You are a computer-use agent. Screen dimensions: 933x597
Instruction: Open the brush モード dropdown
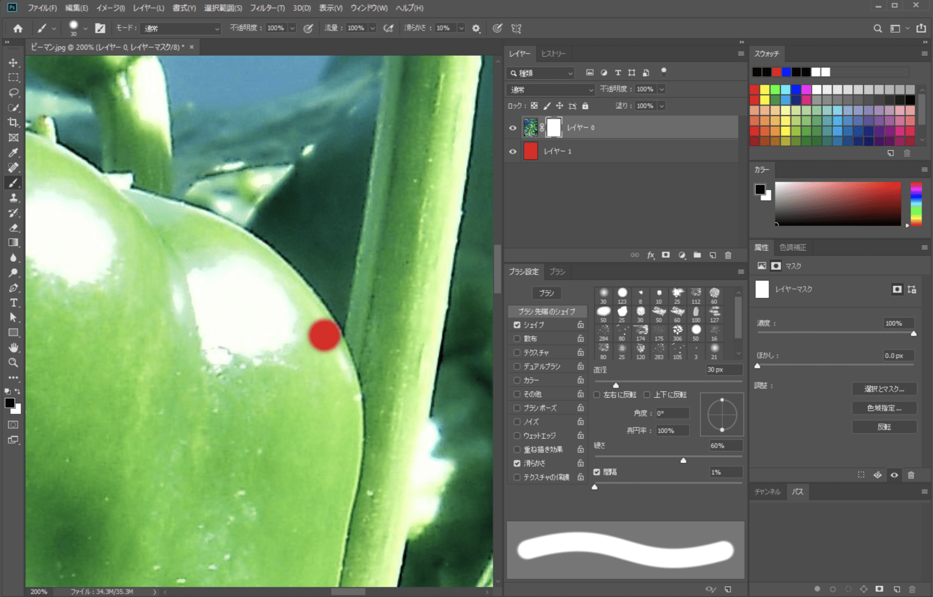coord(181,28)
